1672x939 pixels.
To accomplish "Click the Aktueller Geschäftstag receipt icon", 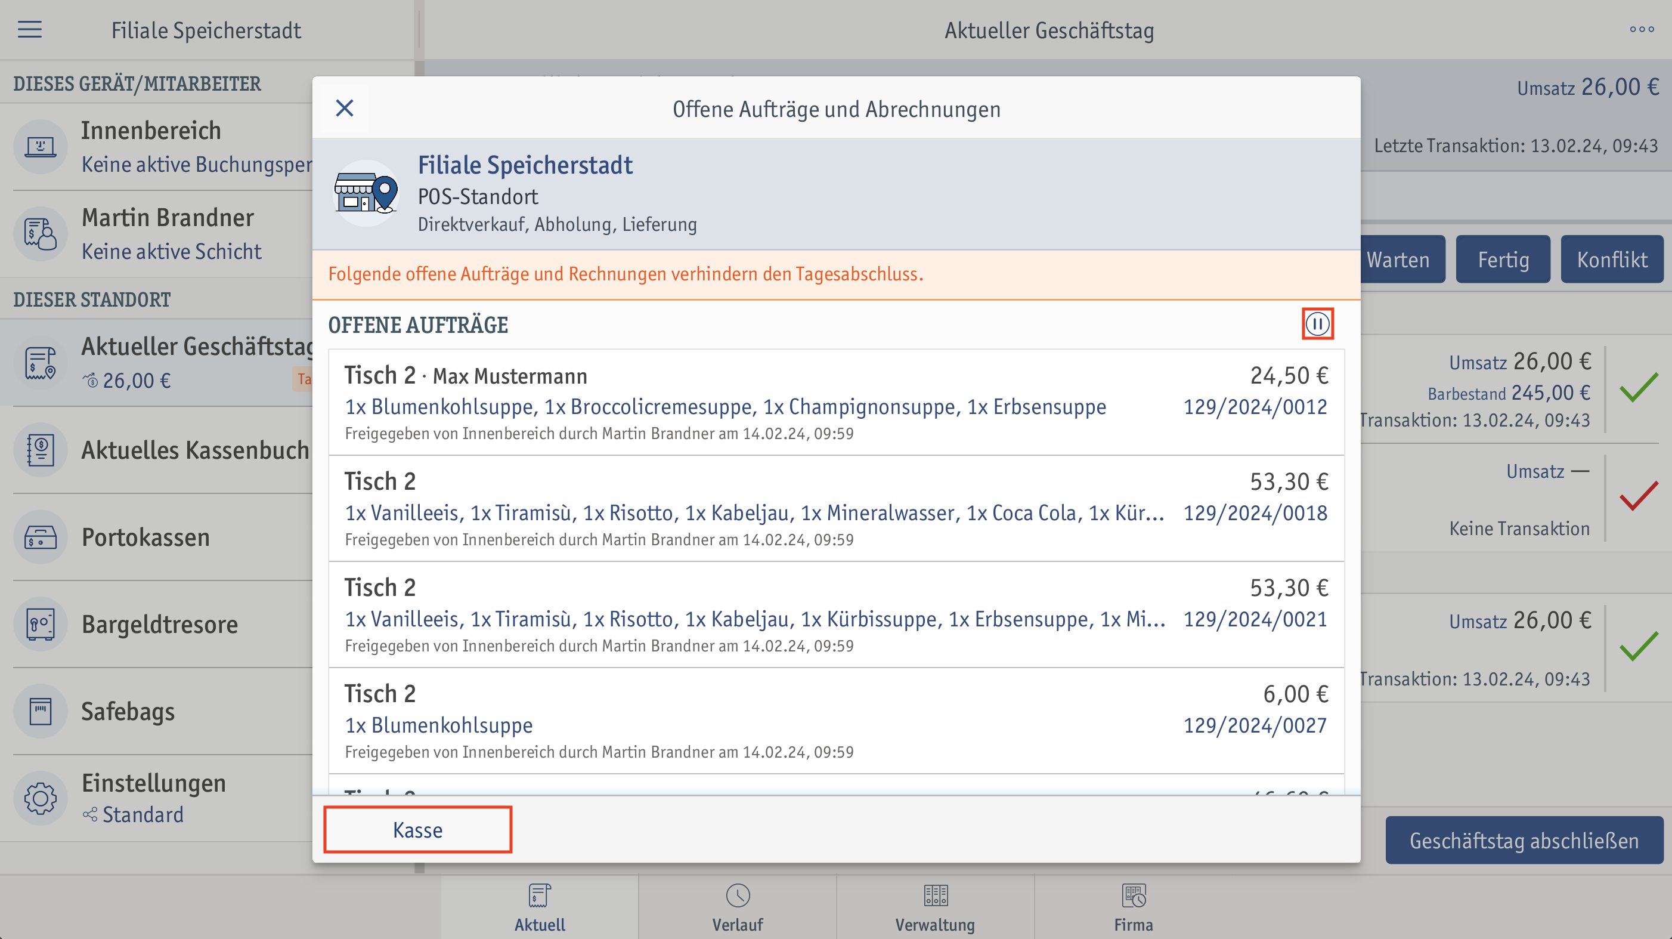I will [41, 363].
